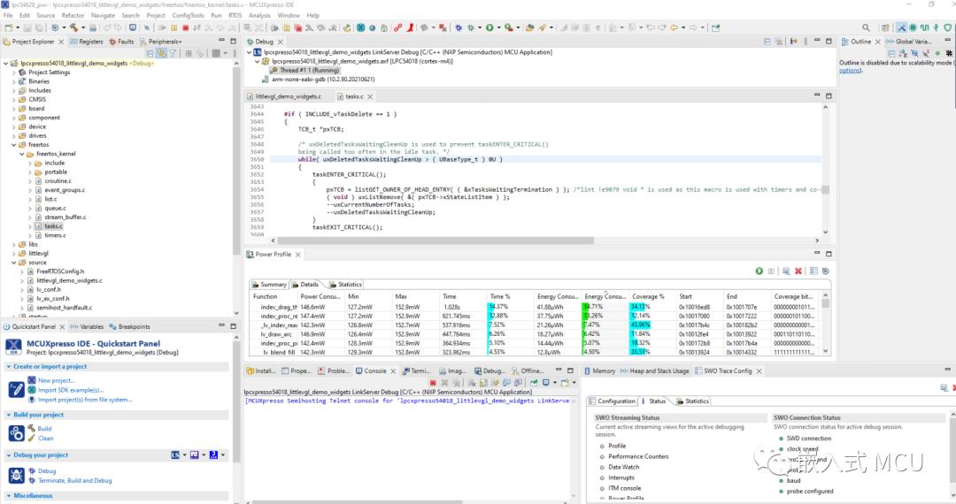Image resolution: width=956 pixels, height=504 pixels.
Task: Click the red link chain toolbar icon
Action: pos(397,27)
